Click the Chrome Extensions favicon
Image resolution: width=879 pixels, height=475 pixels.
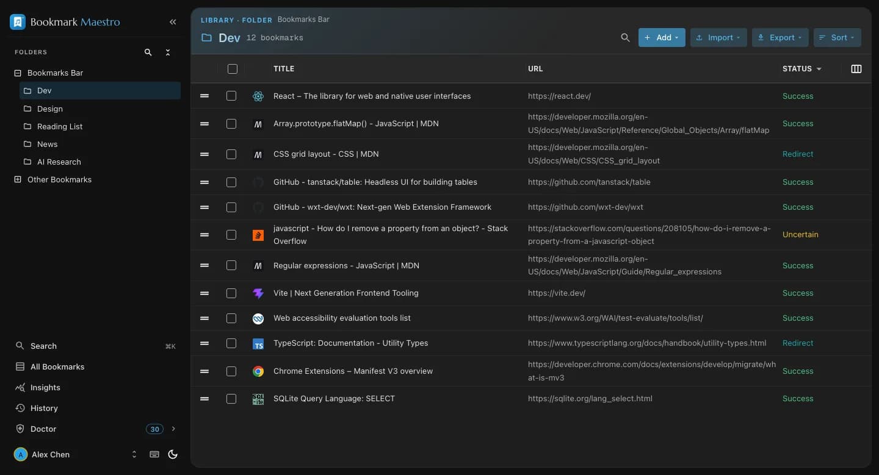pyautogui.click(x=258, y=371)
